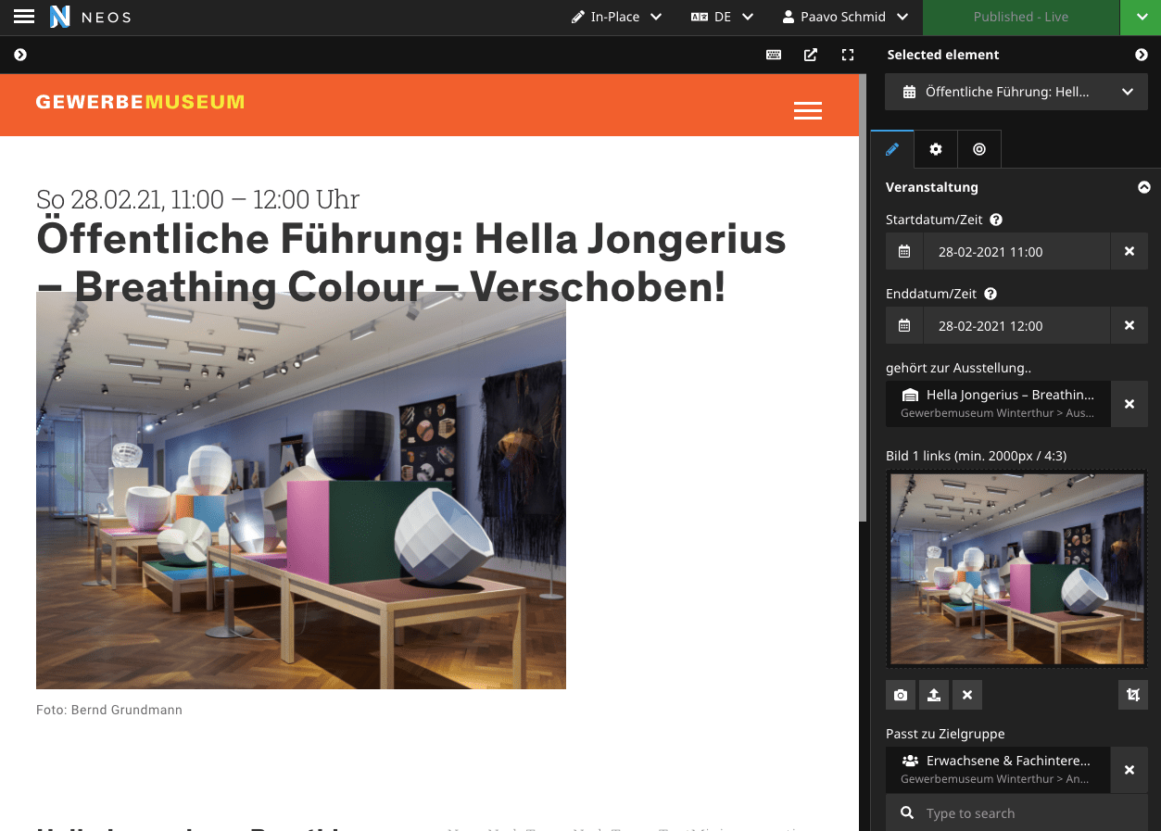The image size is (1161, 831).
Task: Click the Gewerbemuseum logo link
Action: tap(140, 102)
